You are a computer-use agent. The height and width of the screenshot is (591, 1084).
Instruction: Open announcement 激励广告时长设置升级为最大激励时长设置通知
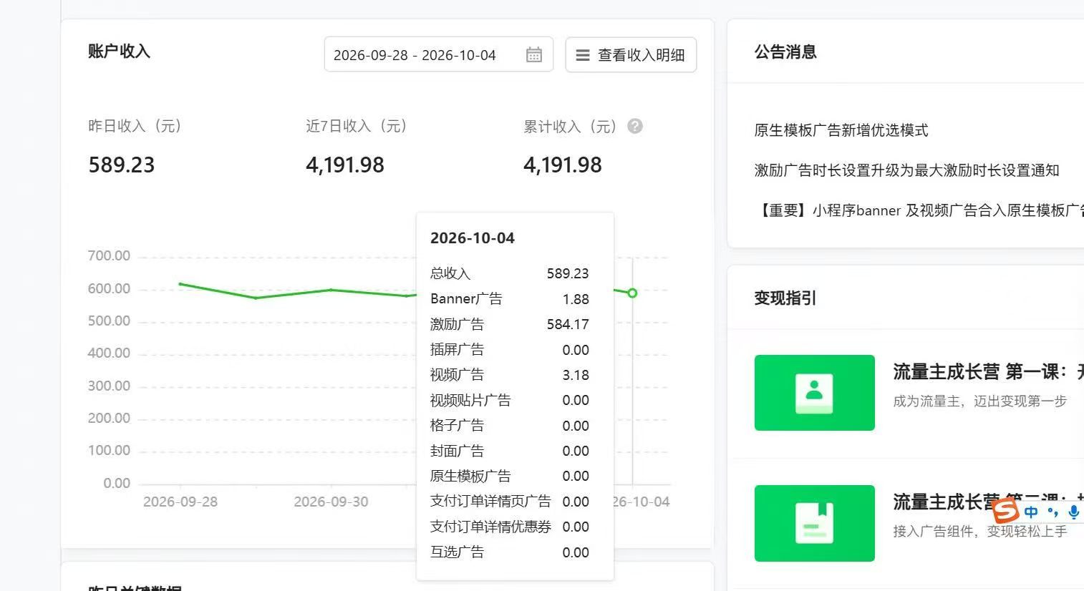[x=906, y=170]
